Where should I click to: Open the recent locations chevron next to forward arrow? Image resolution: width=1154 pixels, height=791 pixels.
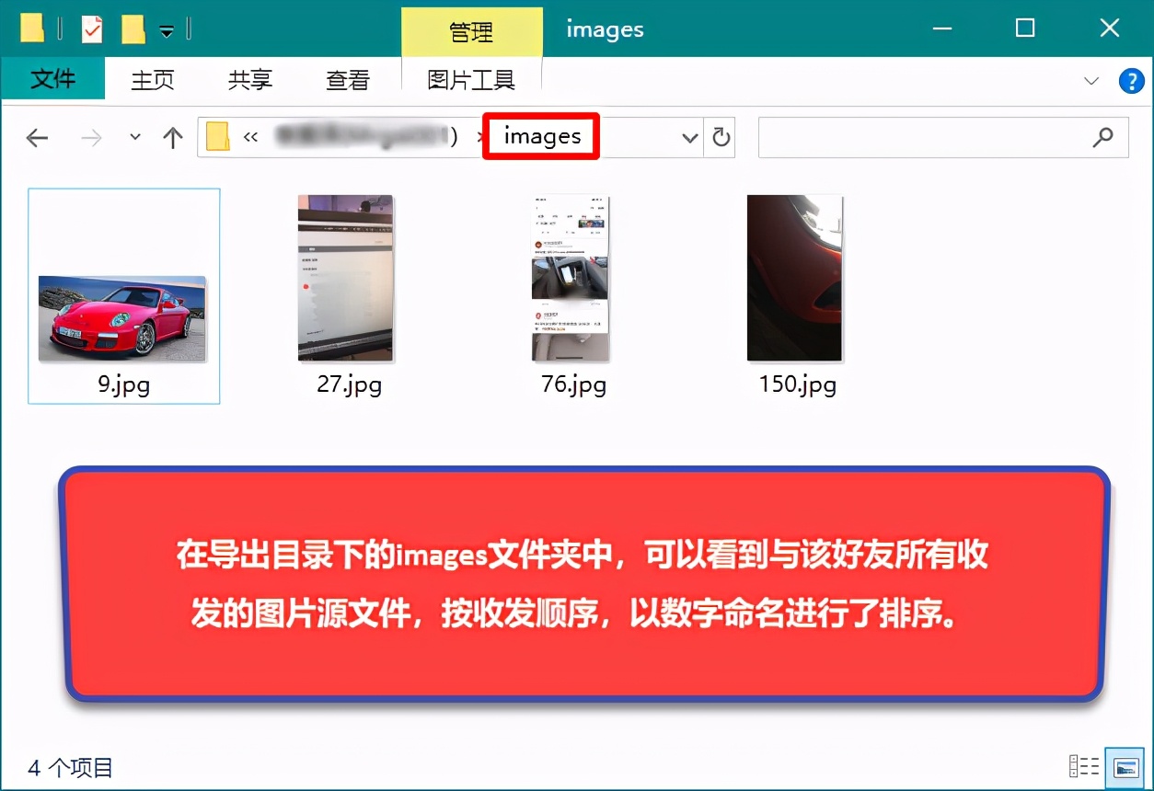[x=133, y=137]
